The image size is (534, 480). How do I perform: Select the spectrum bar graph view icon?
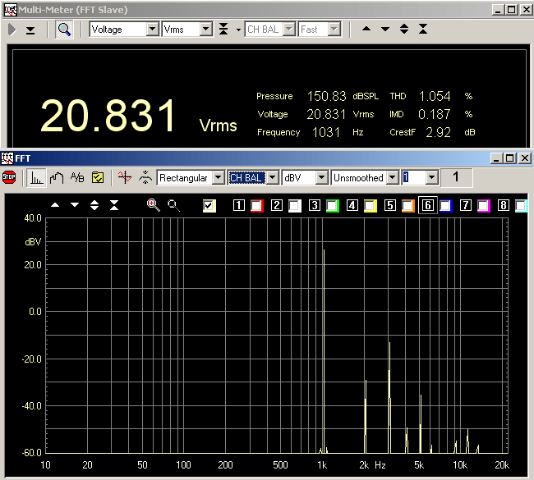37,177
